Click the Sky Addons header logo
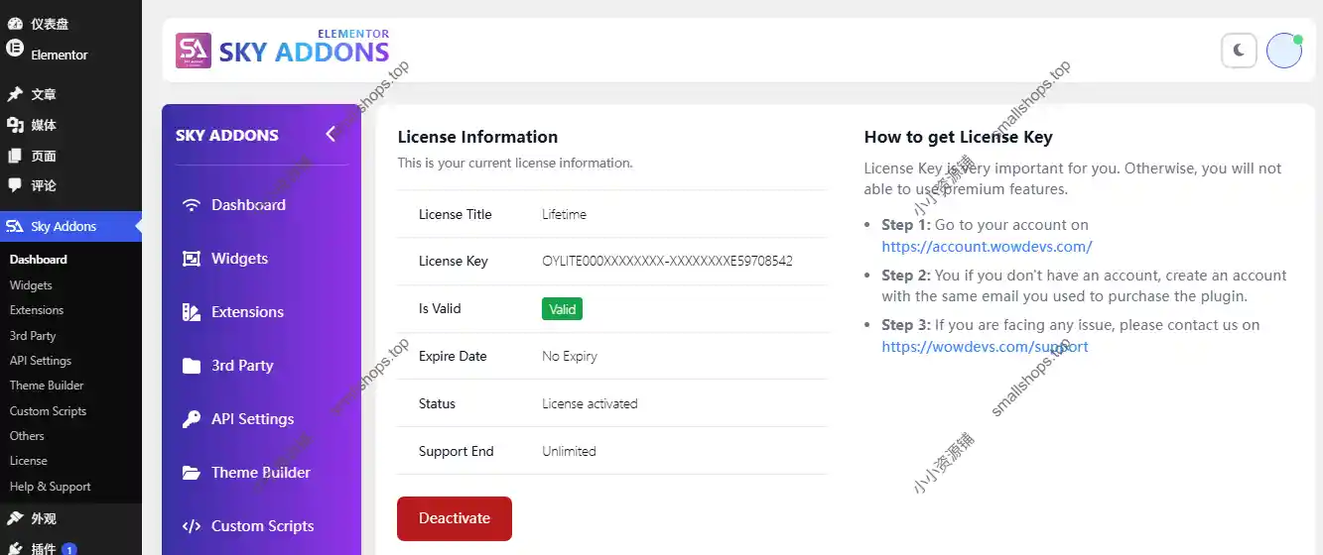The image size is (1323, 555). click(x=283, y=50)
